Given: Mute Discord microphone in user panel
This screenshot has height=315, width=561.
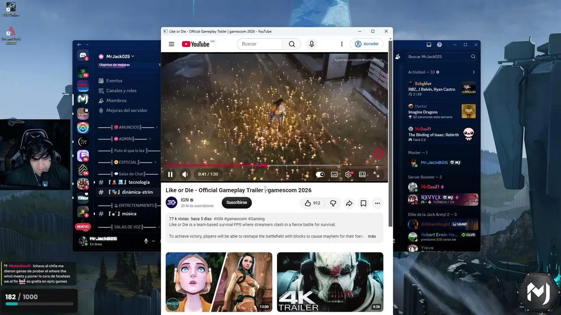Looking at the screenshot, I should click(146, 241).
